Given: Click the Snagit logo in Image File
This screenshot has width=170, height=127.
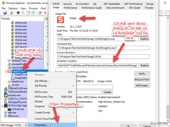Looking at the screenshot, I should tap(61, 20).
